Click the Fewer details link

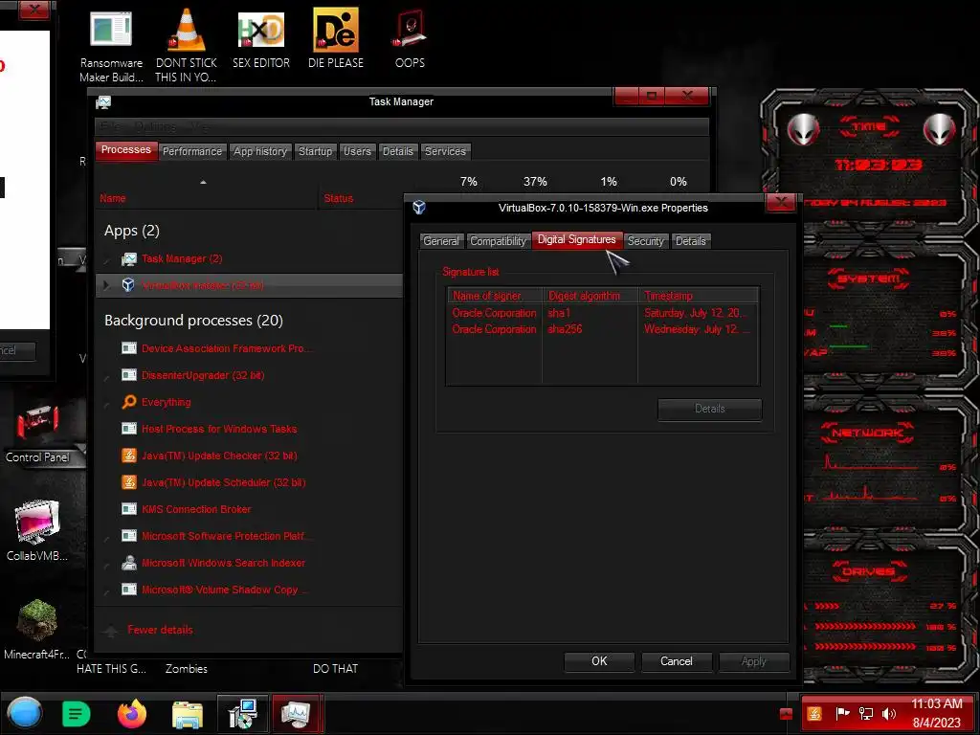(x=160, y=630)
